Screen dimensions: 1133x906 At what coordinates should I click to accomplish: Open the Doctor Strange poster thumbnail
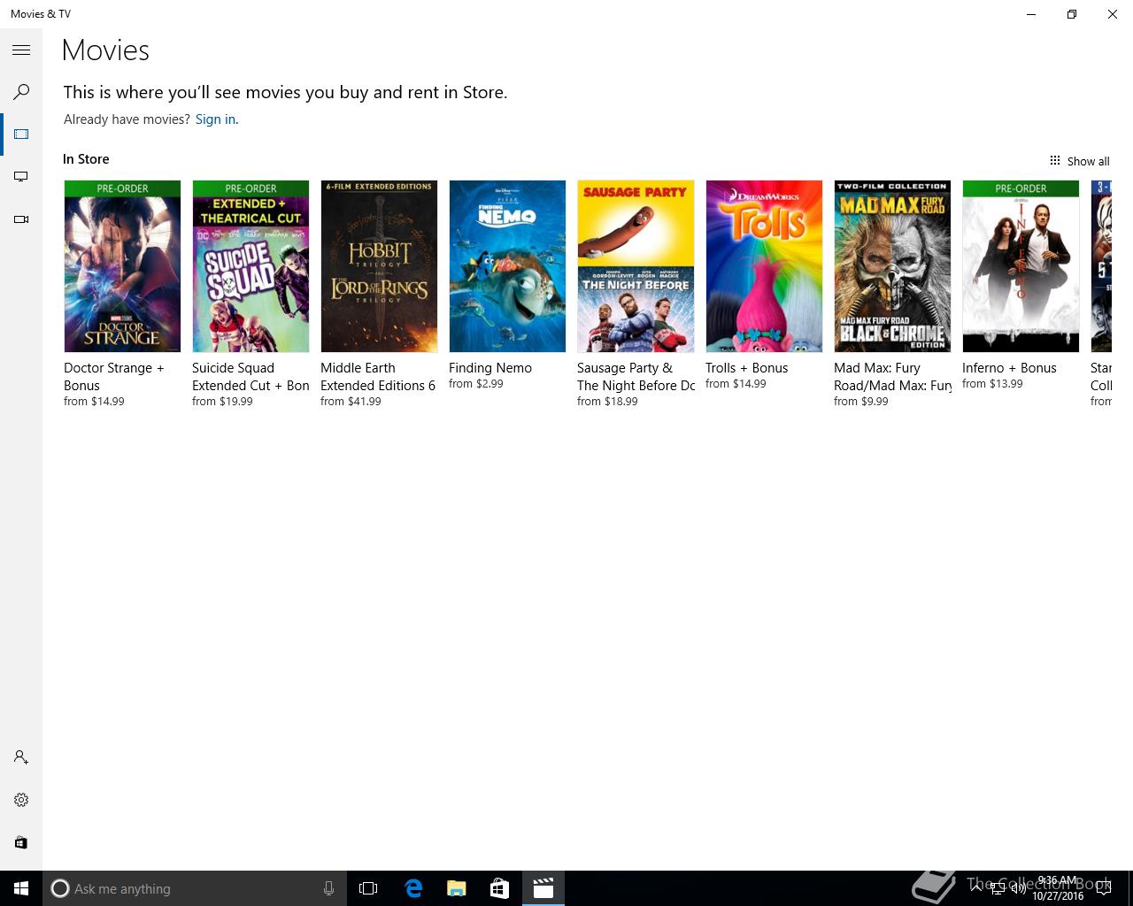tap(122, 266)
